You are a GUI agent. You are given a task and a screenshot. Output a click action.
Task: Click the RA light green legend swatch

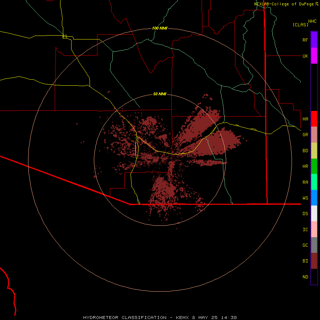[314, 182]
